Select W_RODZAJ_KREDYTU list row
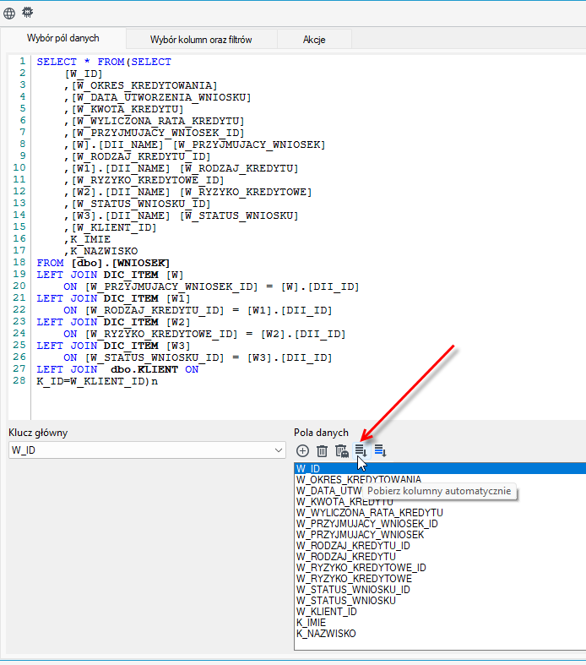 440,557
